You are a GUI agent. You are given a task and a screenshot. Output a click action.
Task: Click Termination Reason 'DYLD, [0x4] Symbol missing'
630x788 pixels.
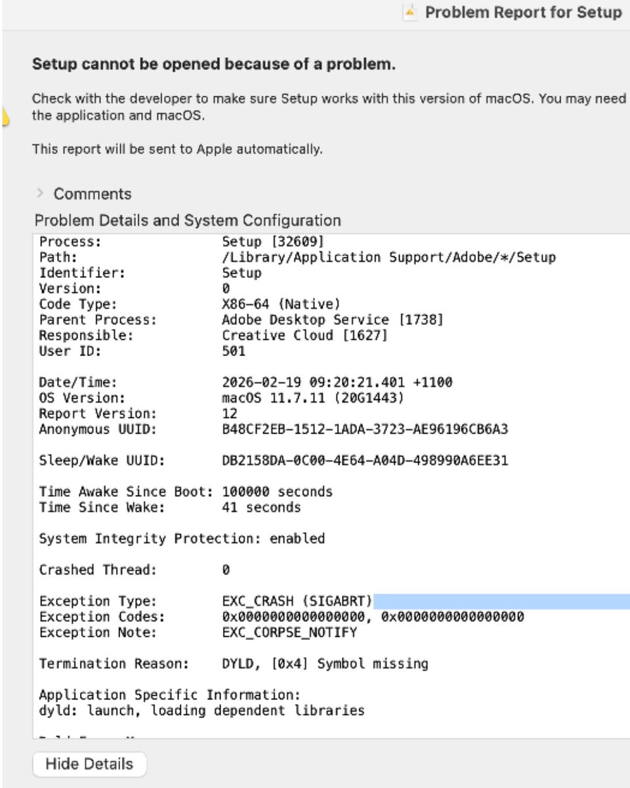[325, 664]
